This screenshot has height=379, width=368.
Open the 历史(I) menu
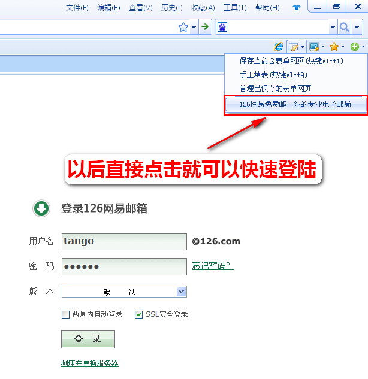(172, 8)
